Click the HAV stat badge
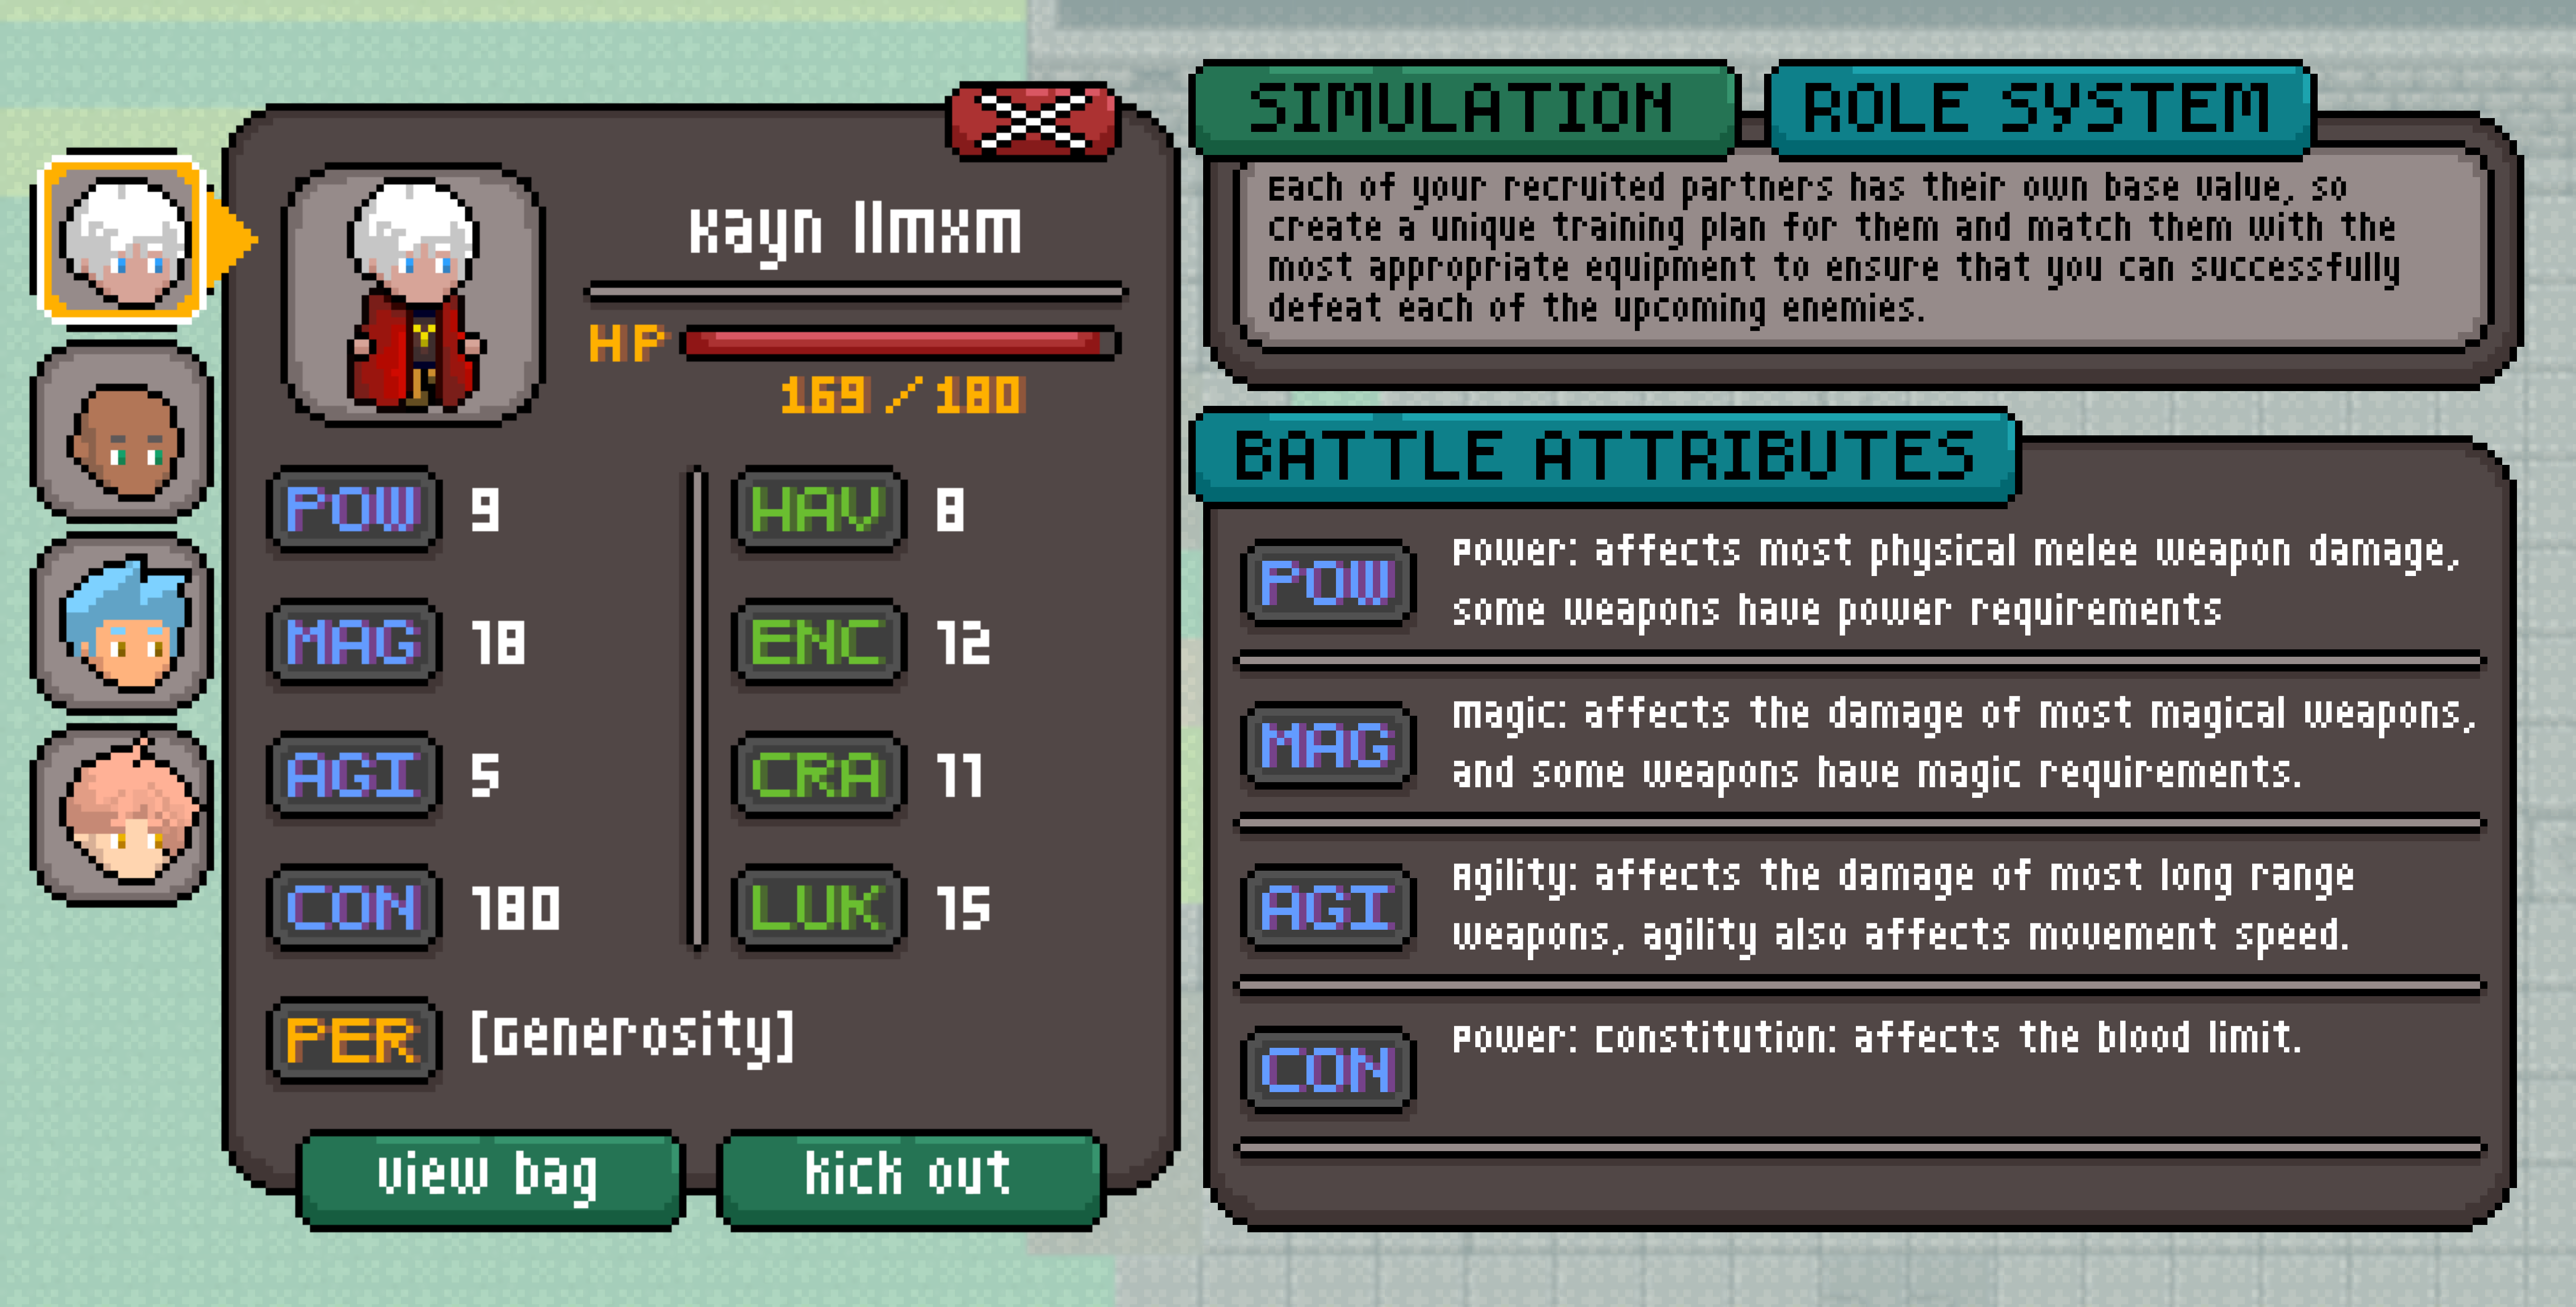Screen dimensions: 2576x1307 818,510
